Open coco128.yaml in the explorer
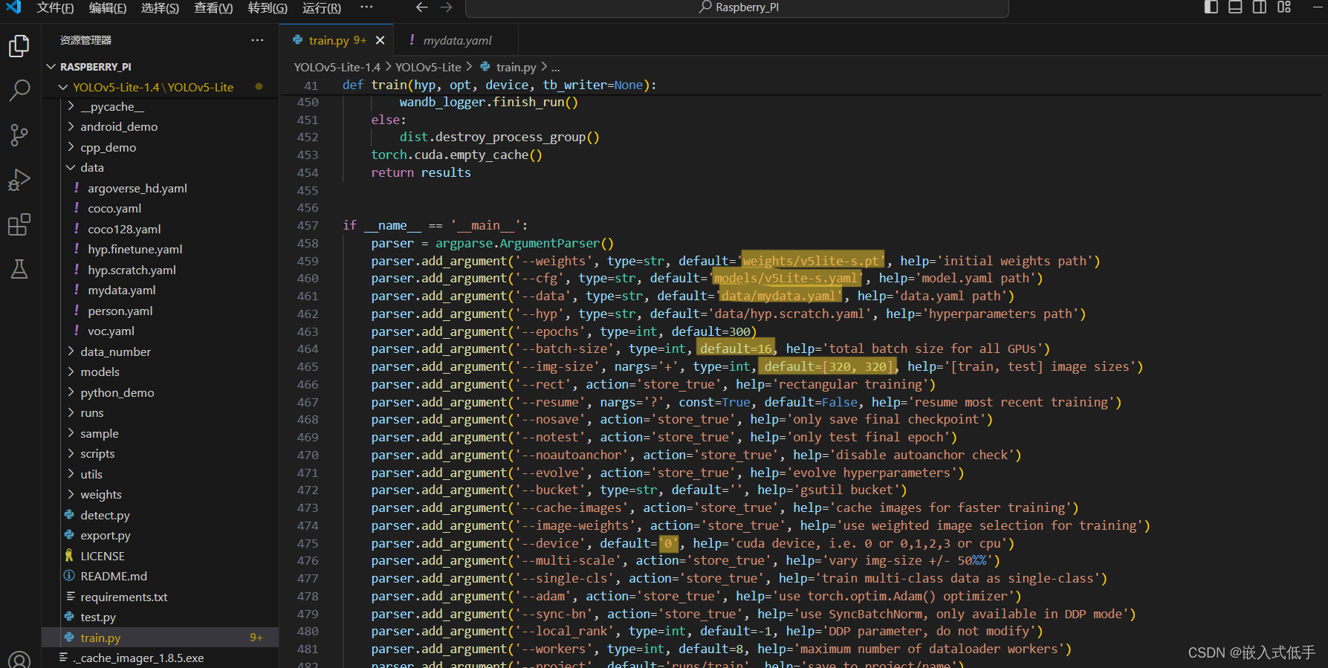Screen dimensions: 1328x668 160,230
